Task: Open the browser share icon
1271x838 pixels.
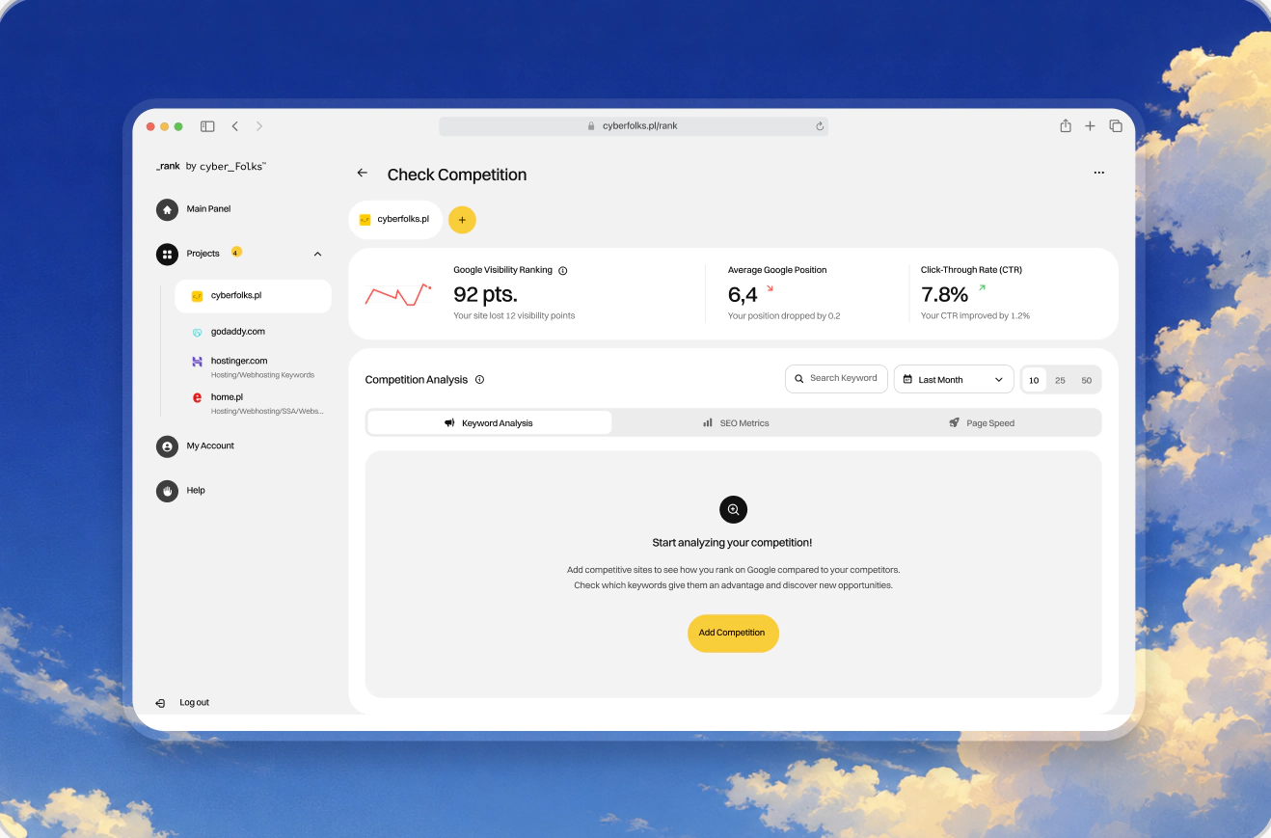Action: point(1066,125)
